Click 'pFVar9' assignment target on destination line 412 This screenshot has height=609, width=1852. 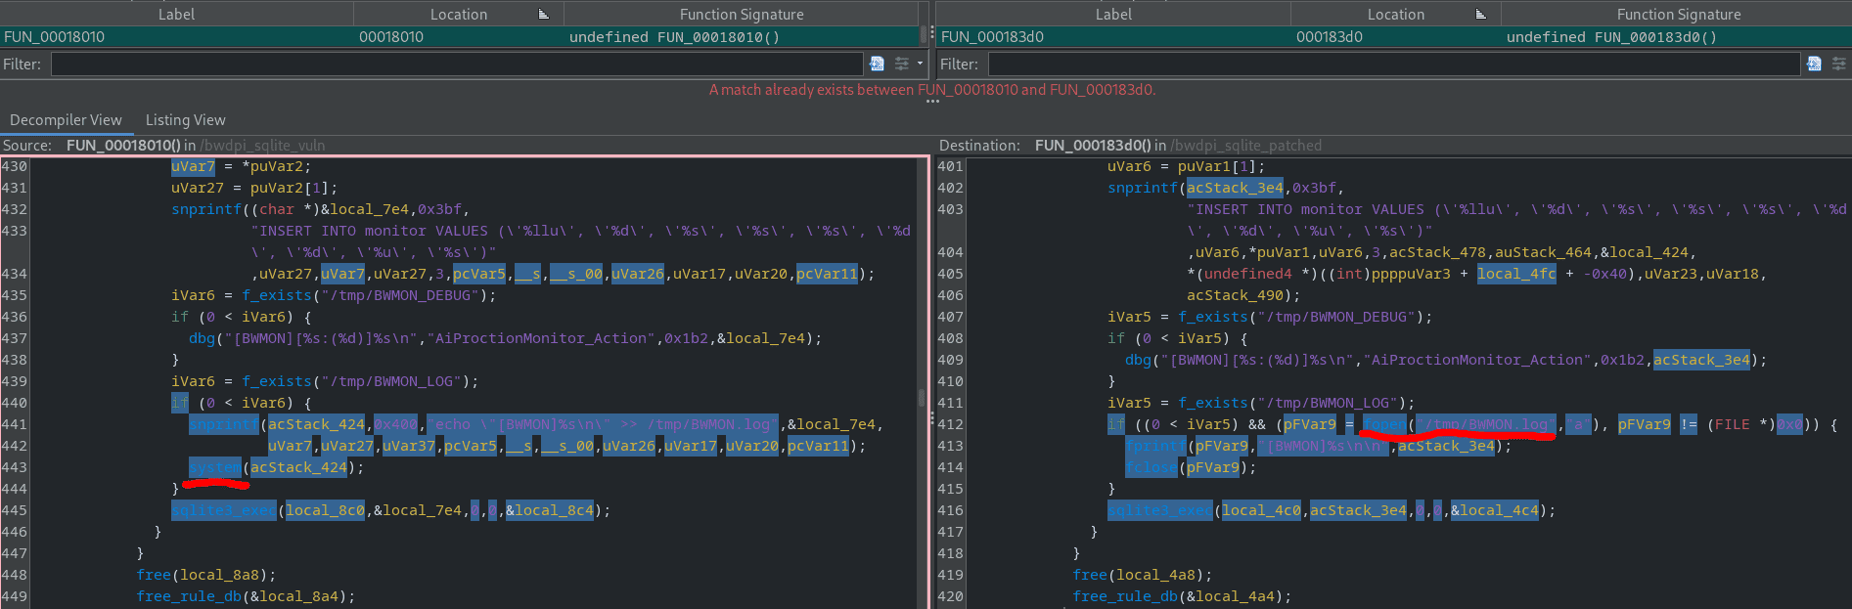tap(1310, 424)
